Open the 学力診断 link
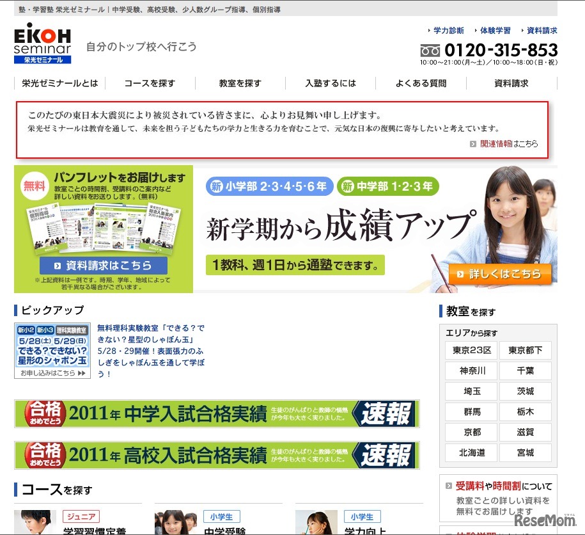The height and width of the screenshot is (535, 585). tap(448, 31)
